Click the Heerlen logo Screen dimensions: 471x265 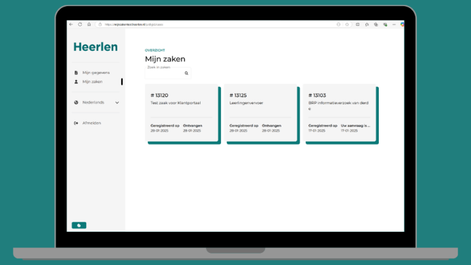[x=96, y=47]
